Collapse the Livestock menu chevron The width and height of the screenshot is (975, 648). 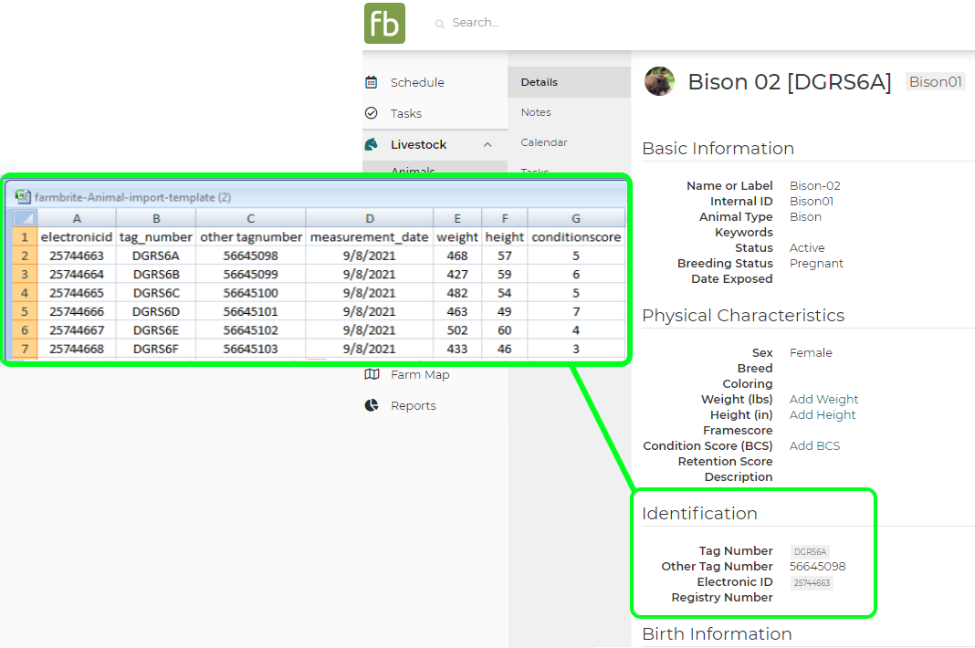click(487, 145)
